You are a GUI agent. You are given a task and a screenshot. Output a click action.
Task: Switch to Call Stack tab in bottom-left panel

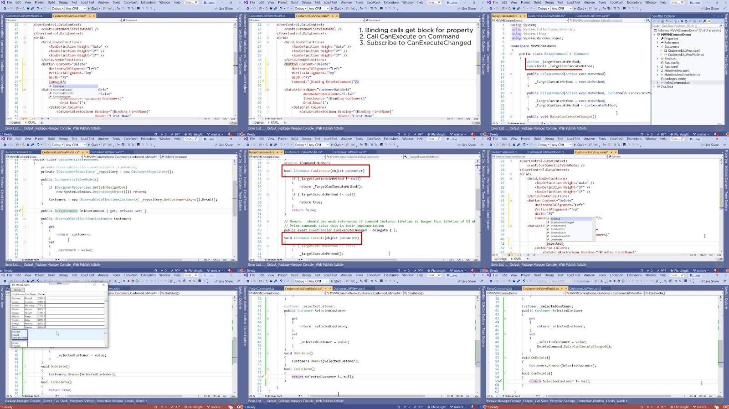(61, 401)
